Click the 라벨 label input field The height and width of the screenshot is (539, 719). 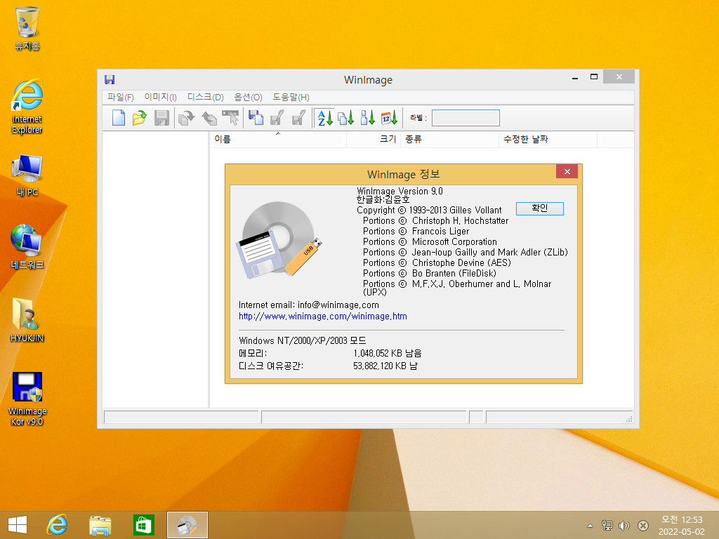[x=466, y=118]
